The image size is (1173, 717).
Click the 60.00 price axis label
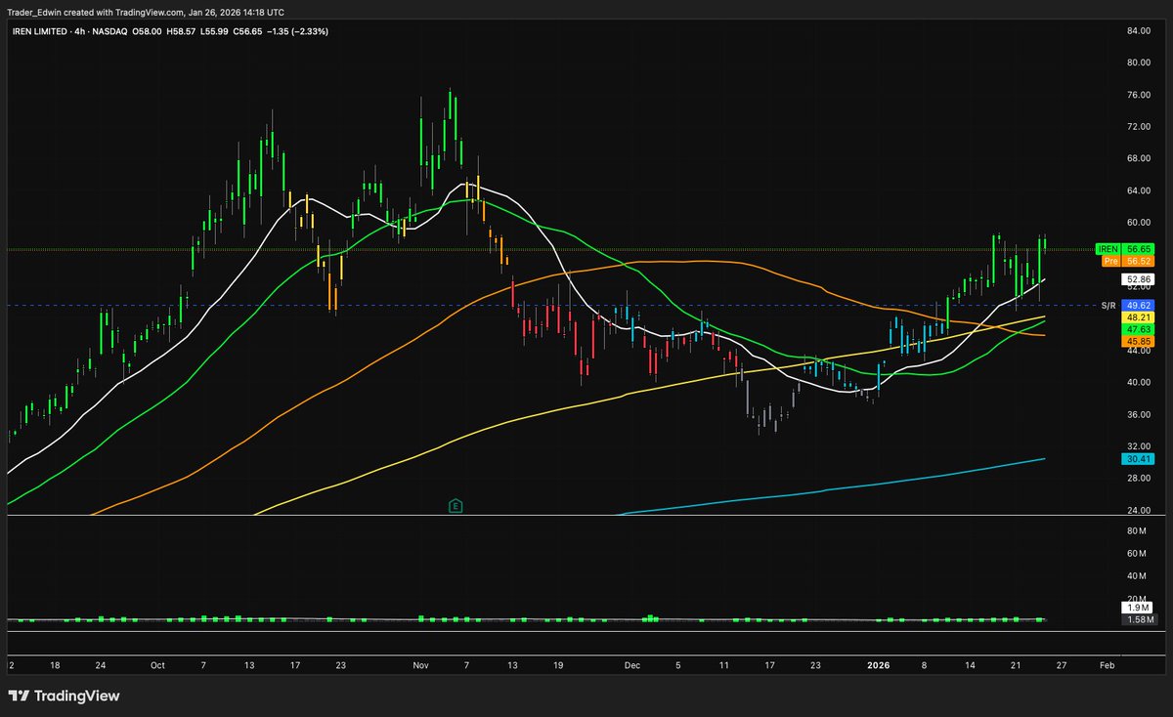1139,223
